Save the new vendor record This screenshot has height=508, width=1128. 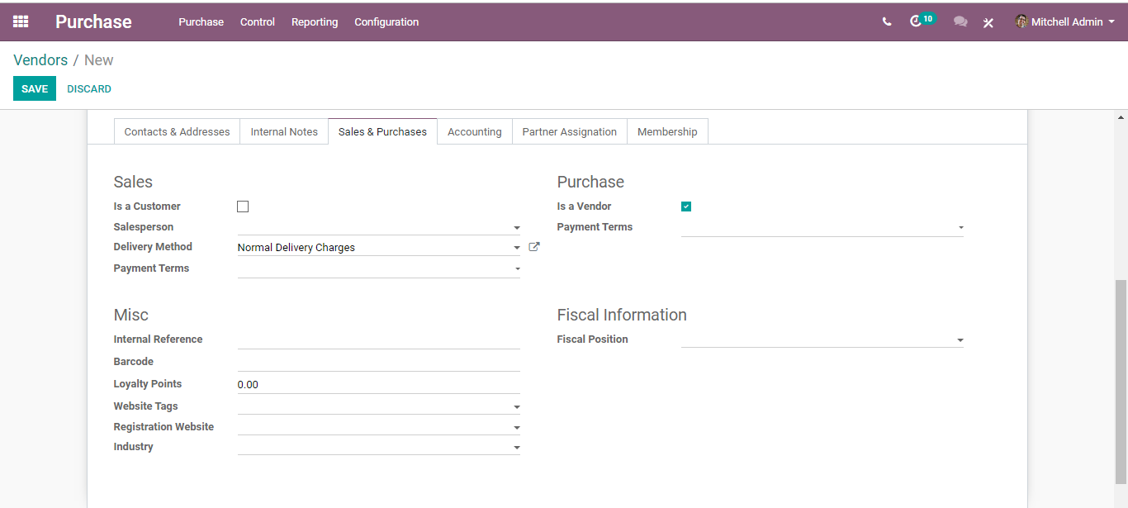(35, 88)
